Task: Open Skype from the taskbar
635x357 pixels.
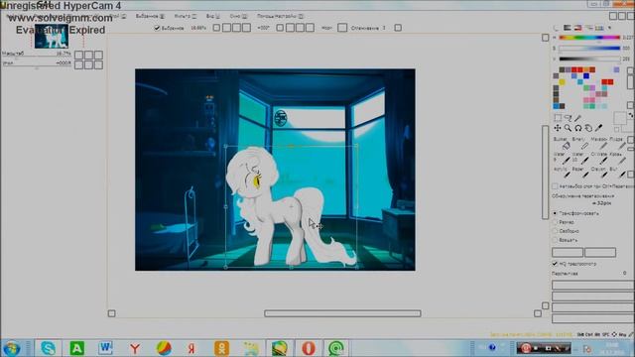Action: coord(49,348)
